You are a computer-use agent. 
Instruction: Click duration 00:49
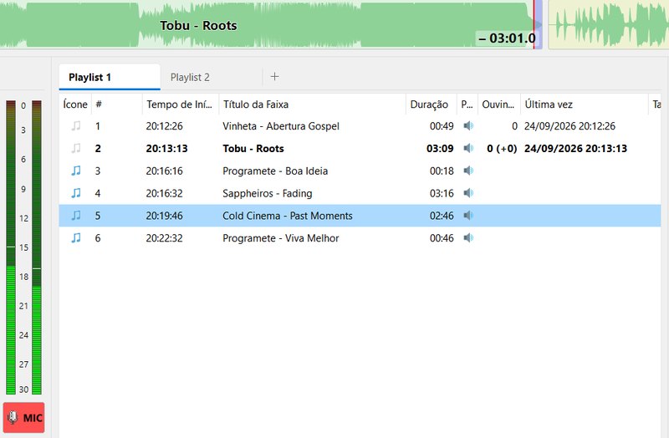coord(442,126)
